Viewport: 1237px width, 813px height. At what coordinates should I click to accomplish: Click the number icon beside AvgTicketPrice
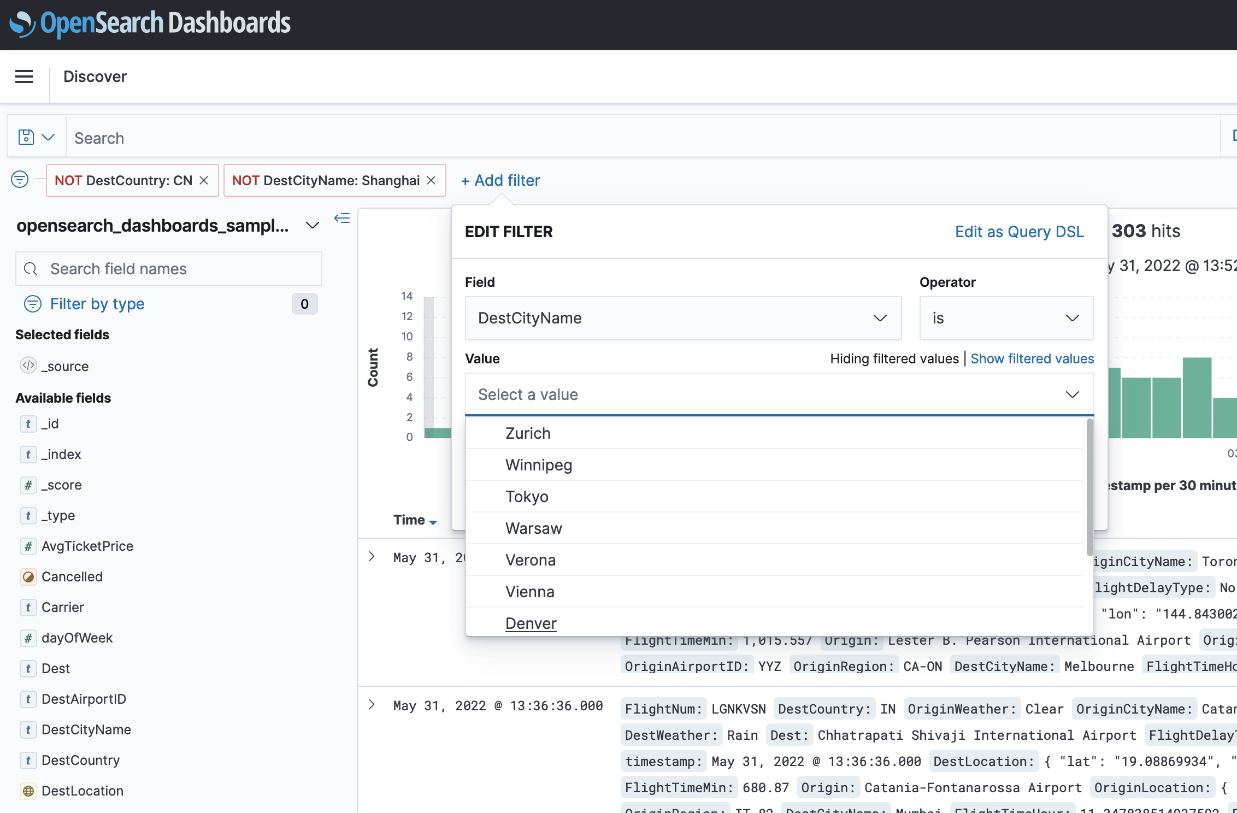pyautogui.click(x=28, y=546)
